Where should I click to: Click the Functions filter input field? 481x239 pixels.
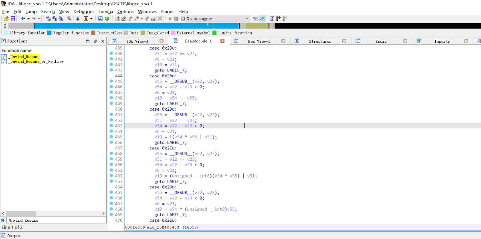click(x=57, y=220)
